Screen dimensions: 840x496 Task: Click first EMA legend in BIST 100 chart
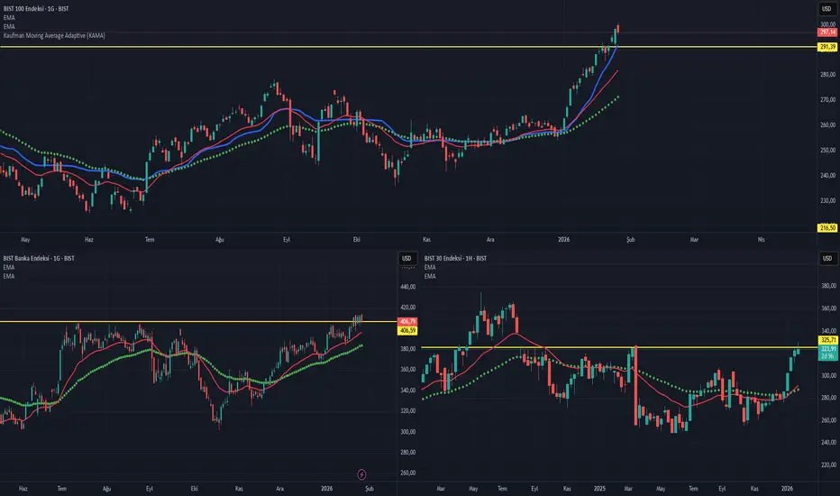[x=9, y=18]
